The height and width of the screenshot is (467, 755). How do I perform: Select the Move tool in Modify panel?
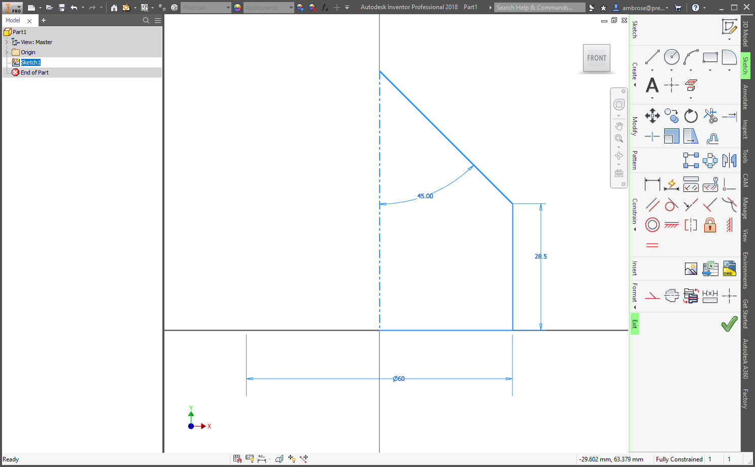(652, 116)
